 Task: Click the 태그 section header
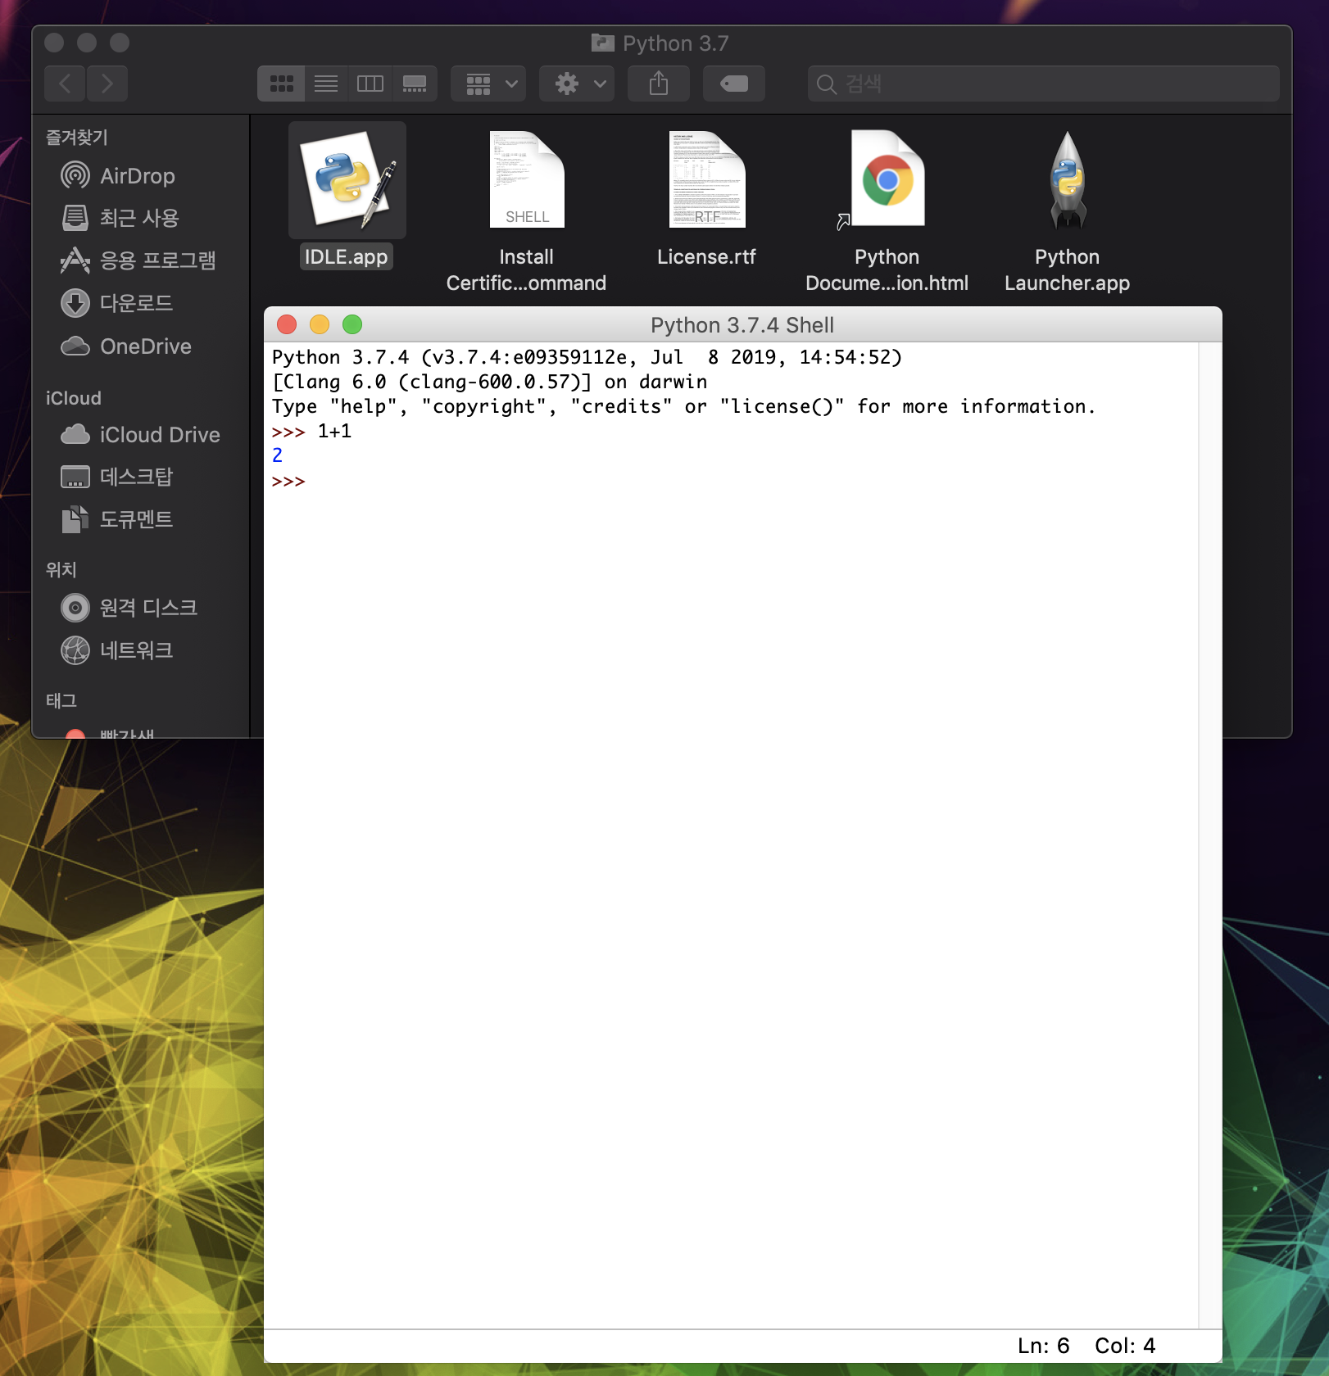click(61, 700)
